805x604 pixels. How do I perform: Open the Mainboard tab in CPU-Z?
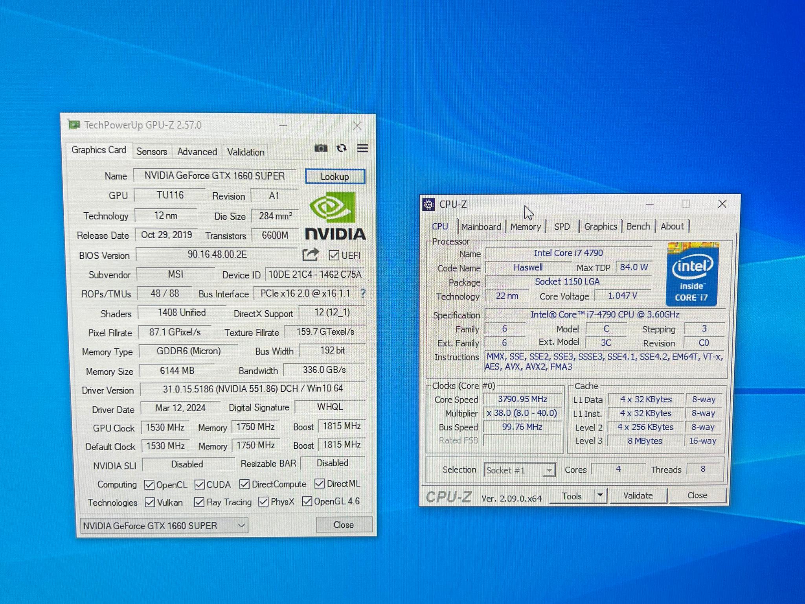click(481, 227)
